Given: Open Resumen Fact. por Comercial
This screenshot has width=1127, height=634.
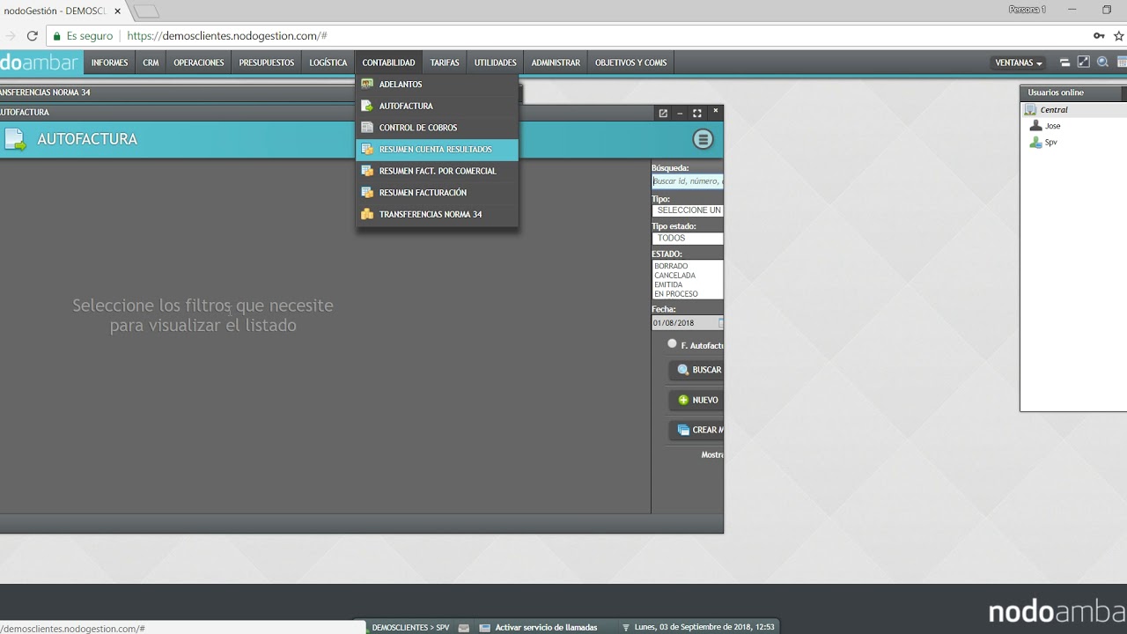Looking at the screenshot, I should coord(437,171).
